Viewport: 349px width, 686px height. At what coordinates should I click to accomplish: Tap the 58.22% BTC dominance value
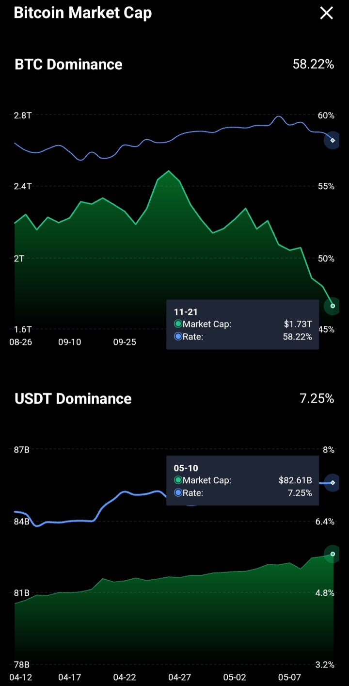(313, 64)
